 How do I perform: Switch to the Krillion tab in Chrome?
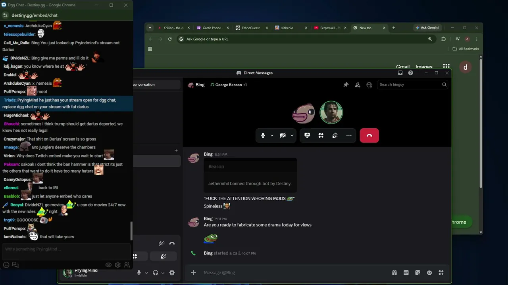(173, 28)
